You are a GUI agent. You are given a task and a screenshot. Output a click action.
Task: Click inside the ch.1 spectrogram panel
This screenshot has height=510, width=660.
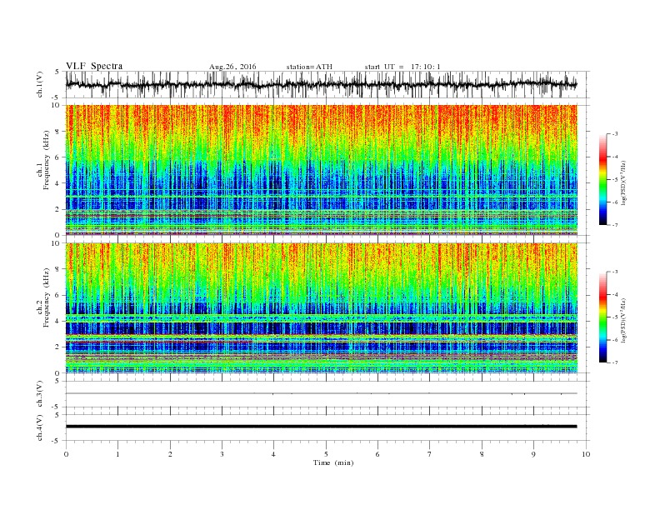pyautogui.click(x=321, y=170)
